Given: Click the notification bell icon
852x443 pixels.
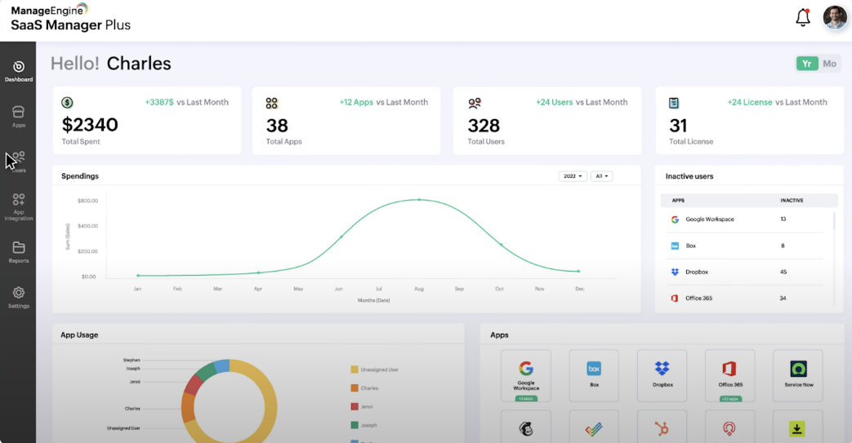Looking at the screenshot, I should coord(802,17).
